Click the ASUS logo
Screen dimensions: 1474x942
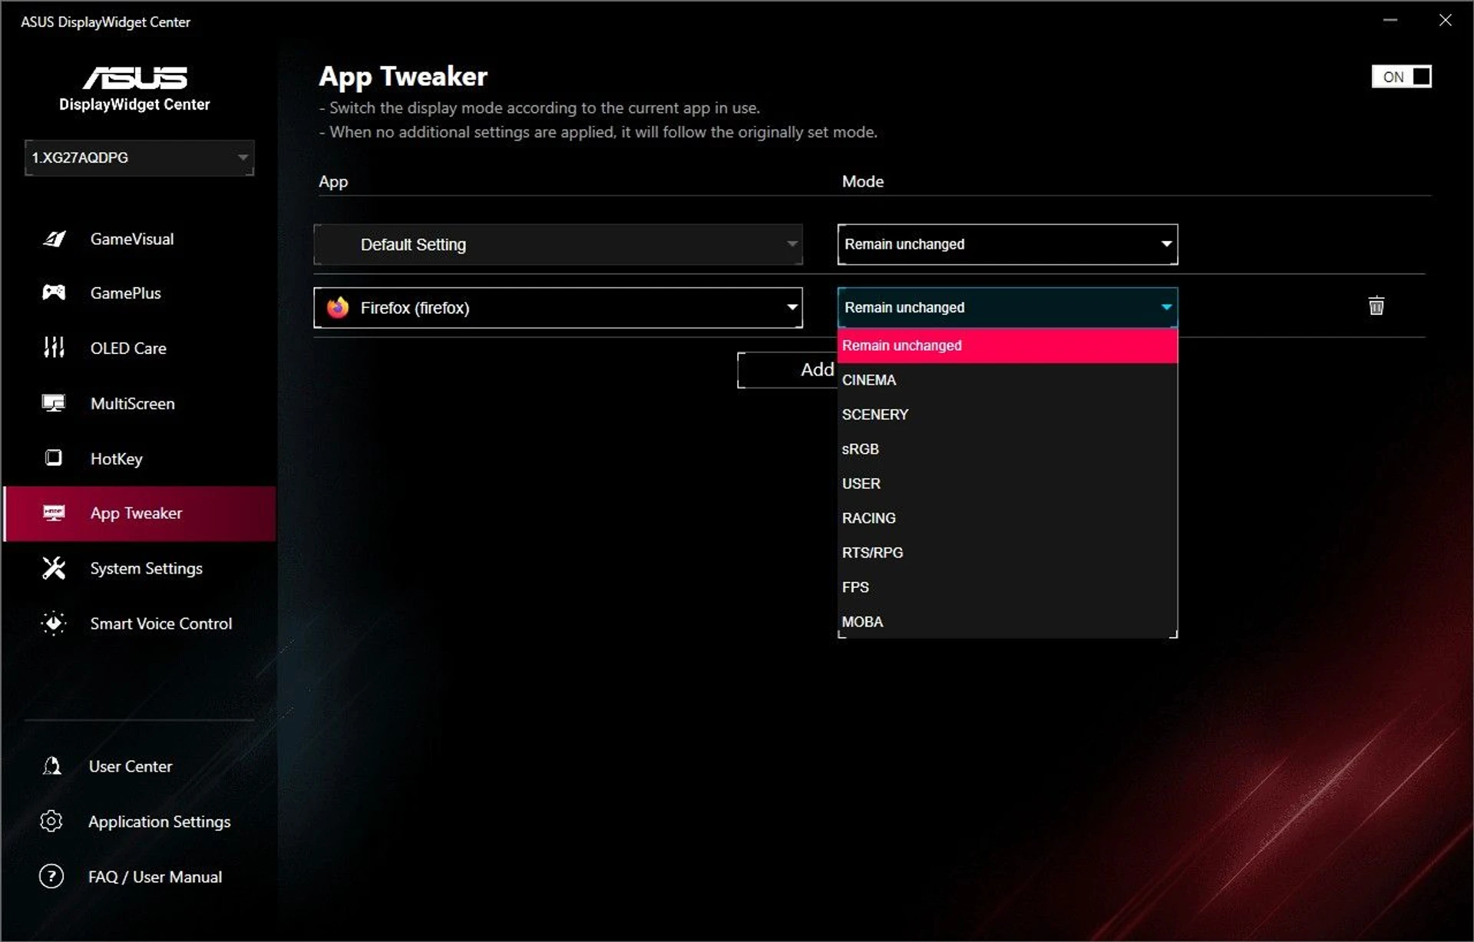pyautogui.click(x=135, y=78)
